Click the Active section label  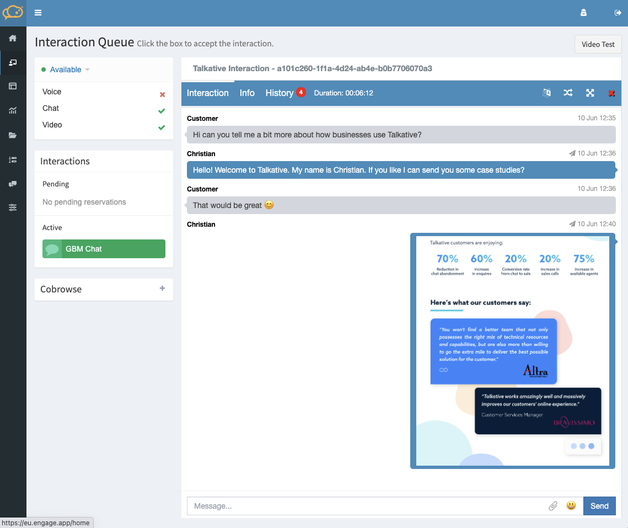[x=52, y=228]
